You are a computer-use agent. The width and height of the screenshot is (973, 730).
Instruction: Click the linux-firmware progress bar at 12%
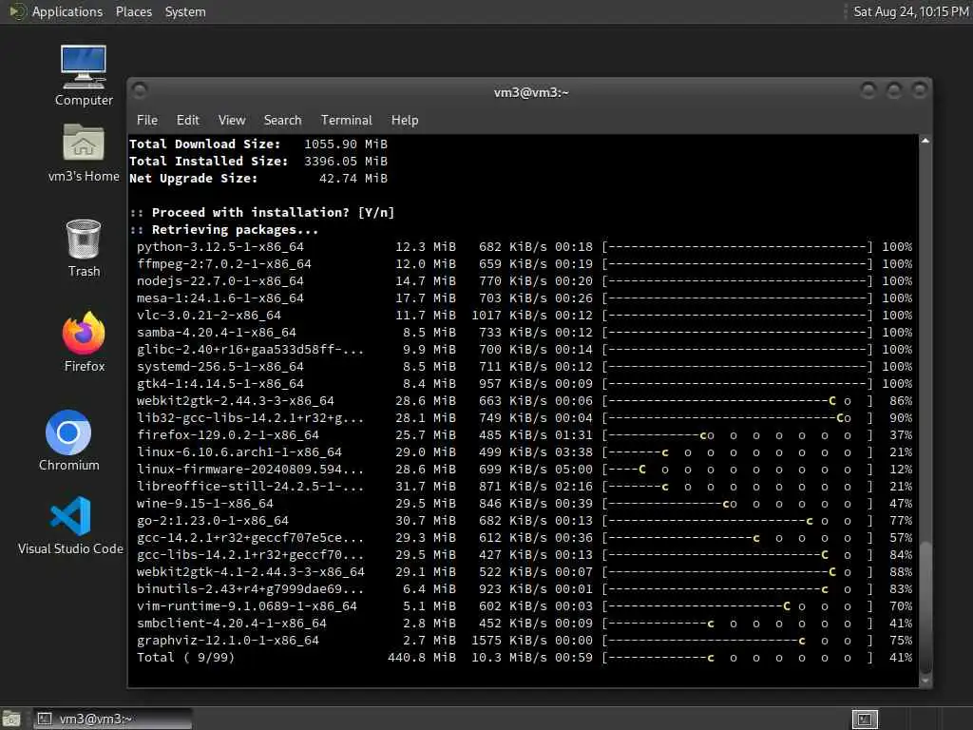[x=737, y=470]
